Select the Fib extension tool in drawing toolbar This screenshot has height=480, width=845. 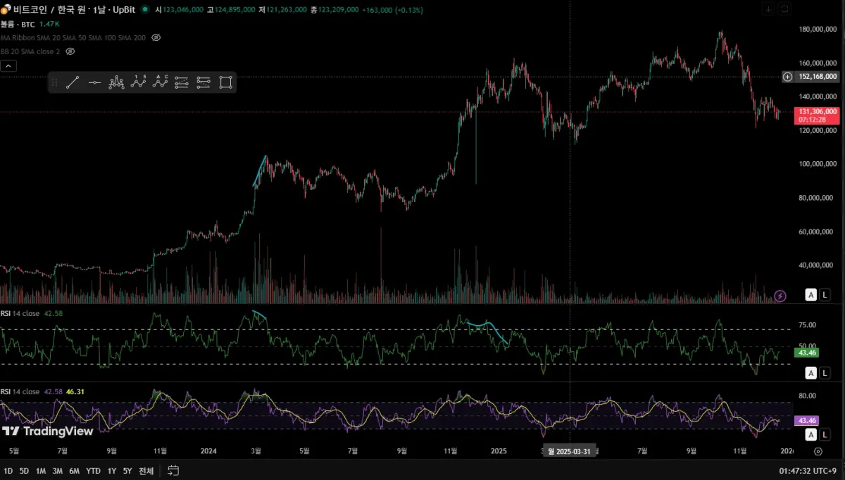point(204,82)
